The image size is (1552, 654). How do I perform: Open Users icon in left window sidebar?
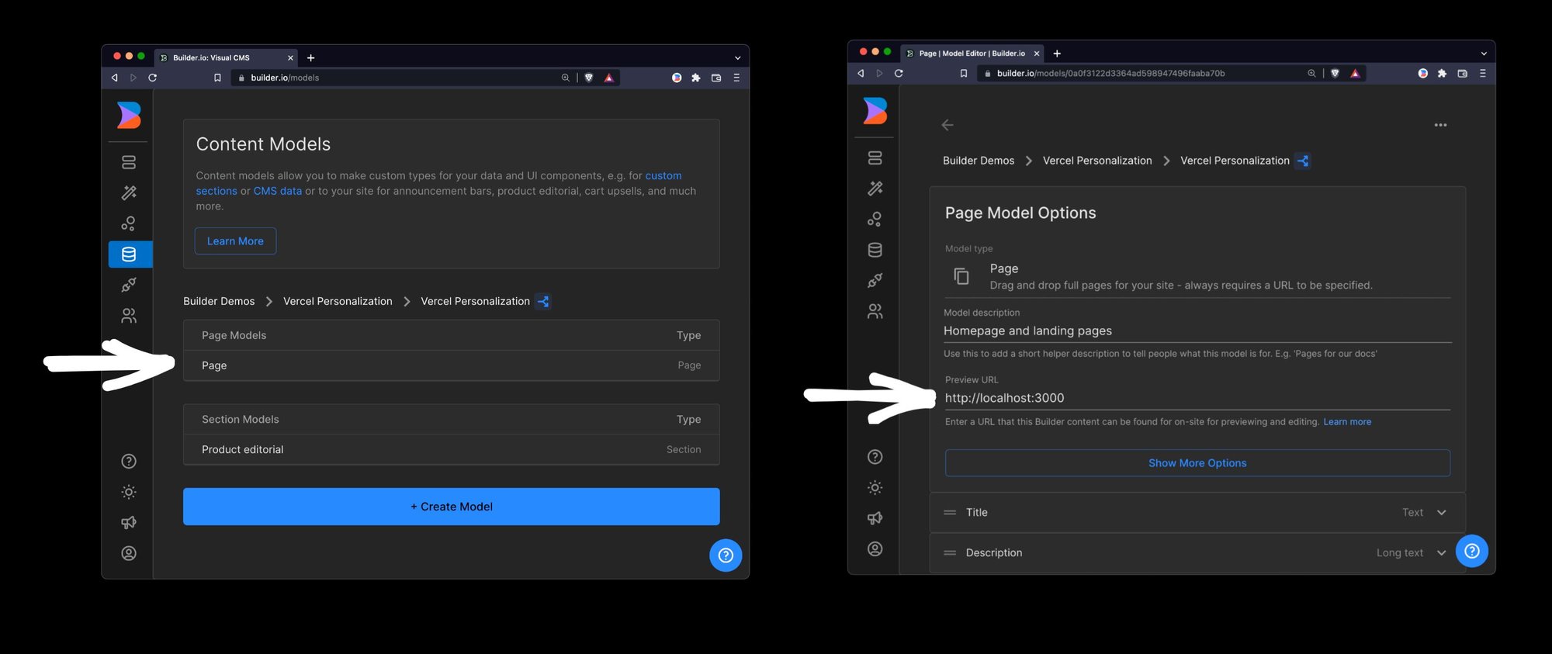[x=129, y=316]
